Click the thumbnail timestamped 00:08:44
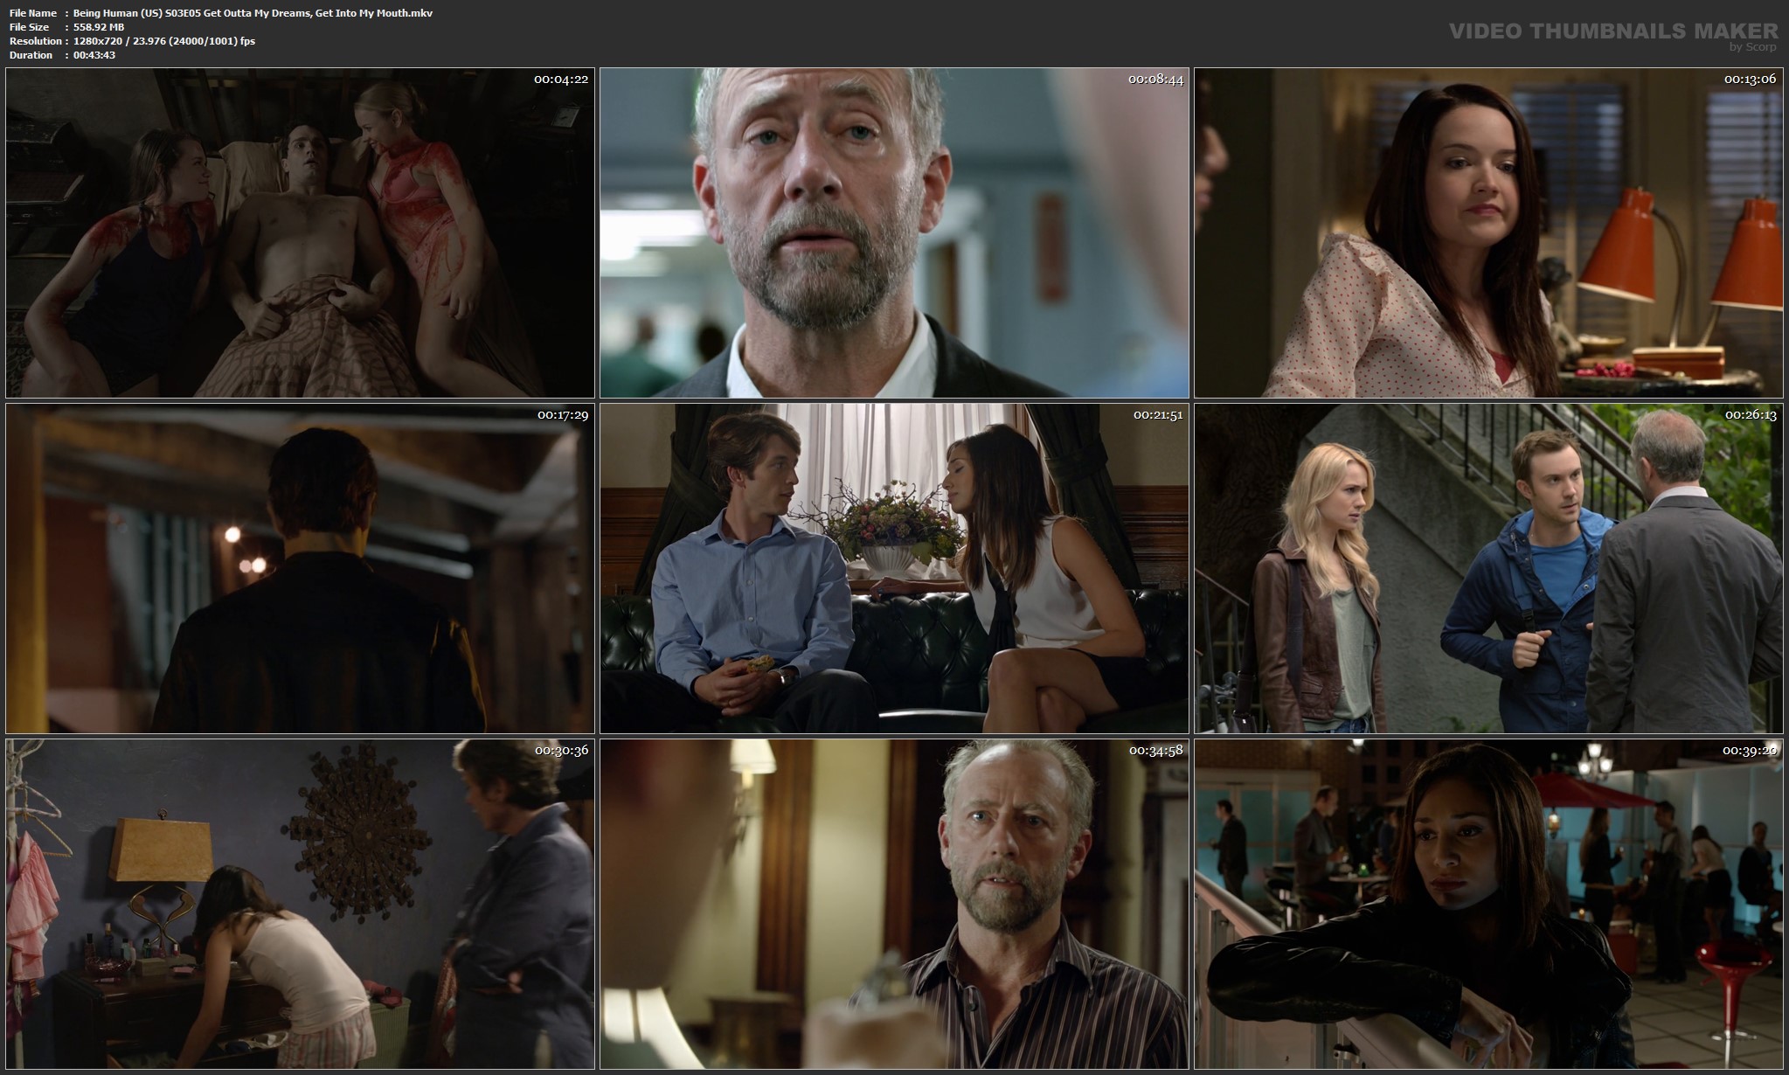Viewport: 1789px width, 1075px height. click(x=894, y=233)
